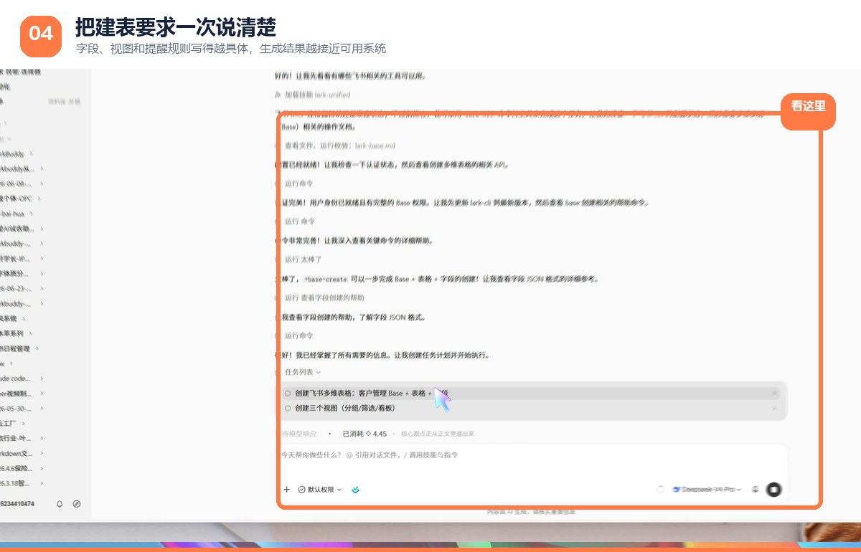Expand the 日程管理 sidebar folder chevron
861x552 pixels.
click(36, 348)
